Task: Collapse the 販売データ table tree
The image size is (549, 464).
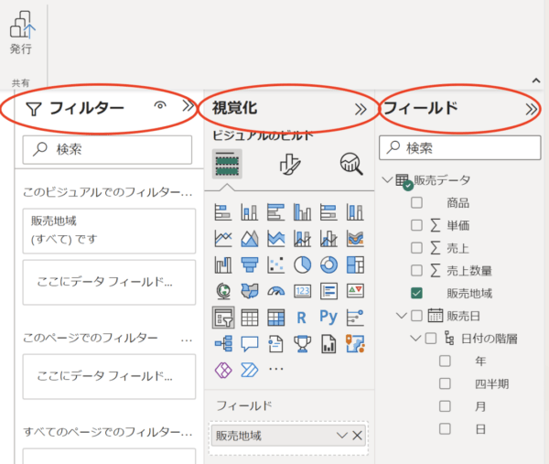Action: point(387,179)
